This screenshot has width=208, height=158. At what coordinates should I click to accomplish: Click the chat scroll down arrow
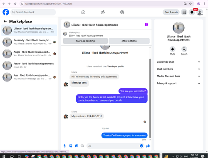point(150,139)
